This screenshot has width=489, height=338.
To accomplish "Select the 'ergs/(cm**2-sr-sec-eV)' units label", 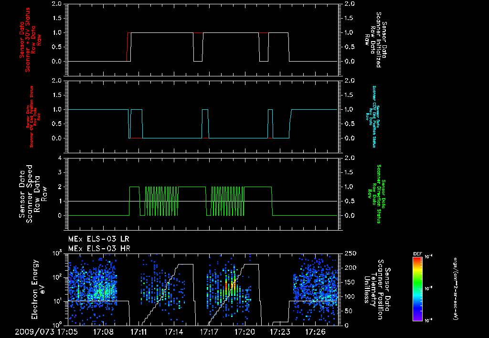I will click(455, 289).
